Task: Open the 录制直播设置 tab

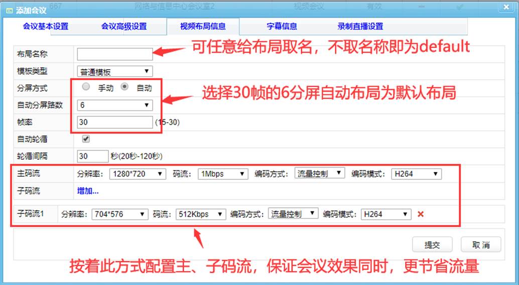Action: pyautogui.click(x=360, y=27)
